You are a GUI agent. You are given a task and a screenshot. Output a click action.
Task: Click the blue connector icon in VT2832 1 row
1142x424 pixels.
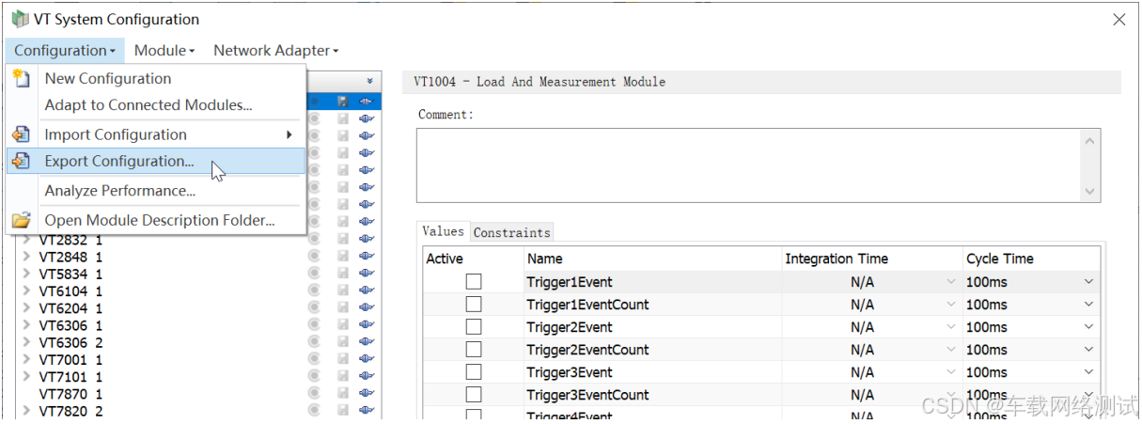click(367, 240)
